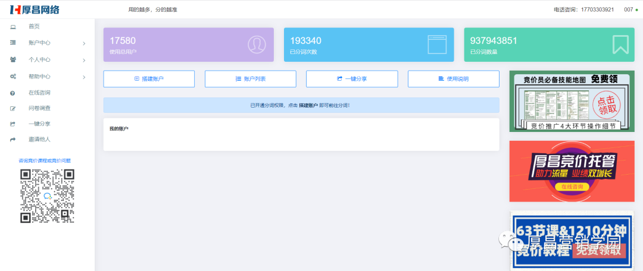643x271 pixels.
Task: Click the bookmark icon on green card
Action: (x=620, y=45)
